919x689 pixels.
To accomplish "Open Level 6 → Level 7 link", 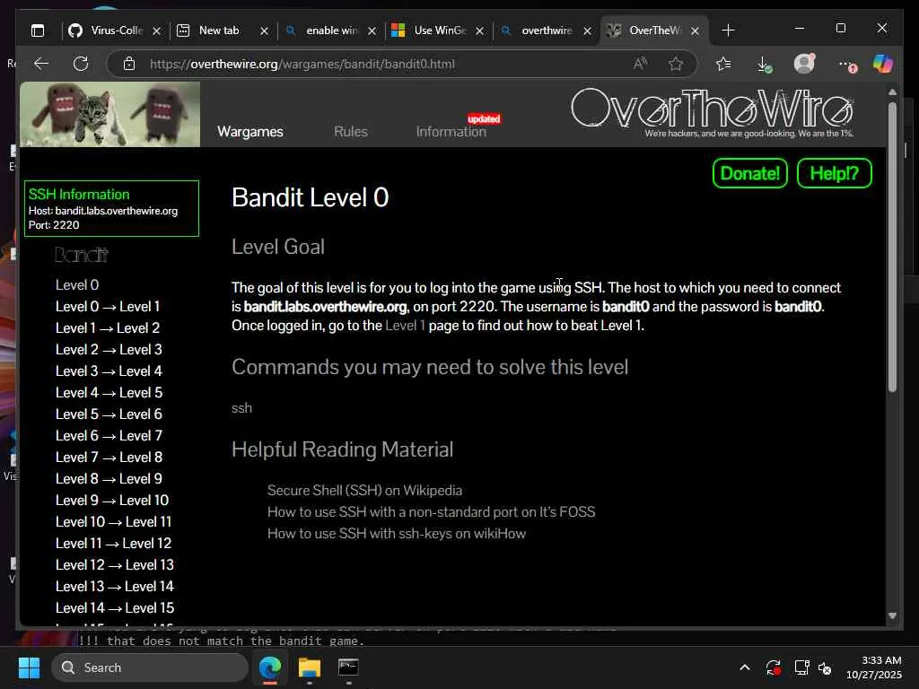I will [109, 436].
